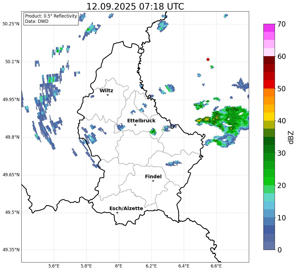Click the Ettelbruck city label
297x271 pixels.
141,121
